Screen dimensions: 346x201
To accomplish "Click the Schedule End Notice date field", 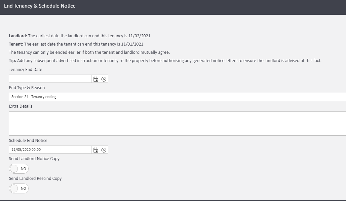I will coord(50,150).
